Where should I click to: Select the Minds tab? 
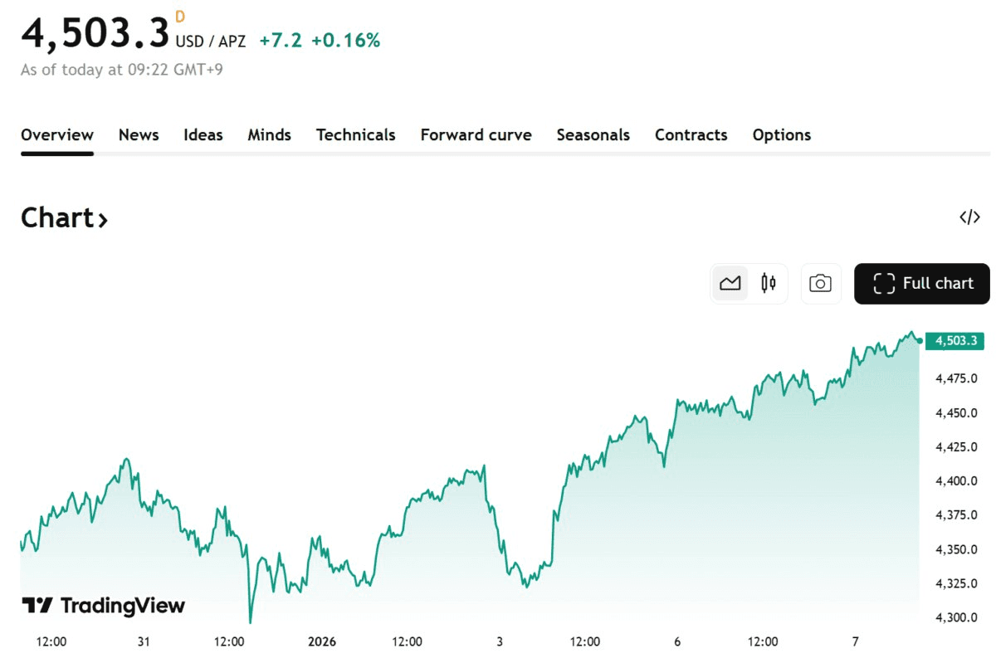point(269,134)
